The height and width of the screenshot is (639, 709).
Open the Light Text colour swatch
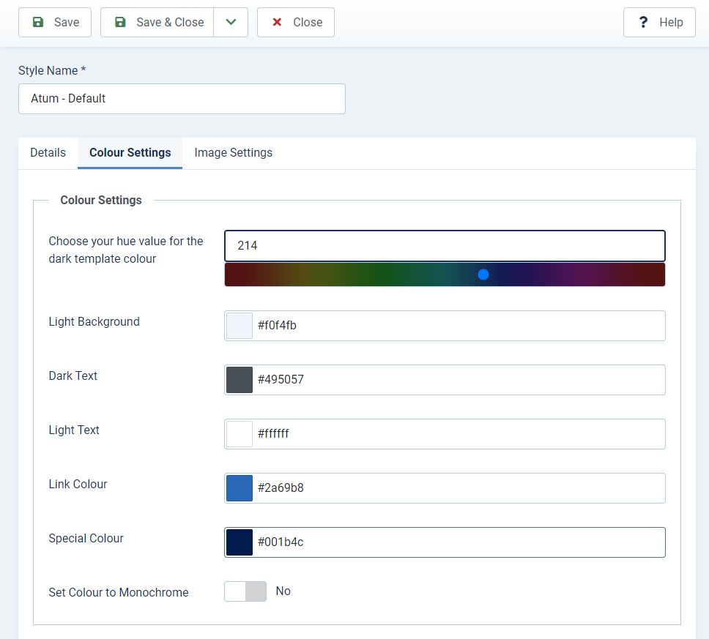(x=240, y=434)
